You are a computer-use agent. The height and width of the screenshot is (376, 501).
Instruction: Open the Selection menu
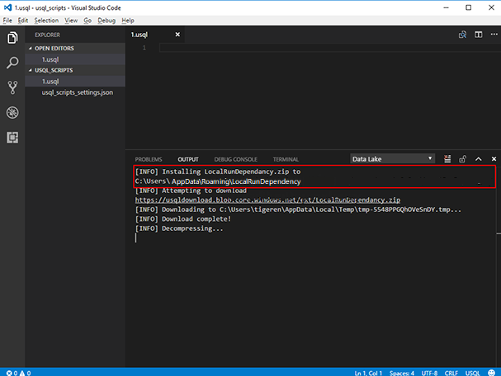[x=46, y=20]
